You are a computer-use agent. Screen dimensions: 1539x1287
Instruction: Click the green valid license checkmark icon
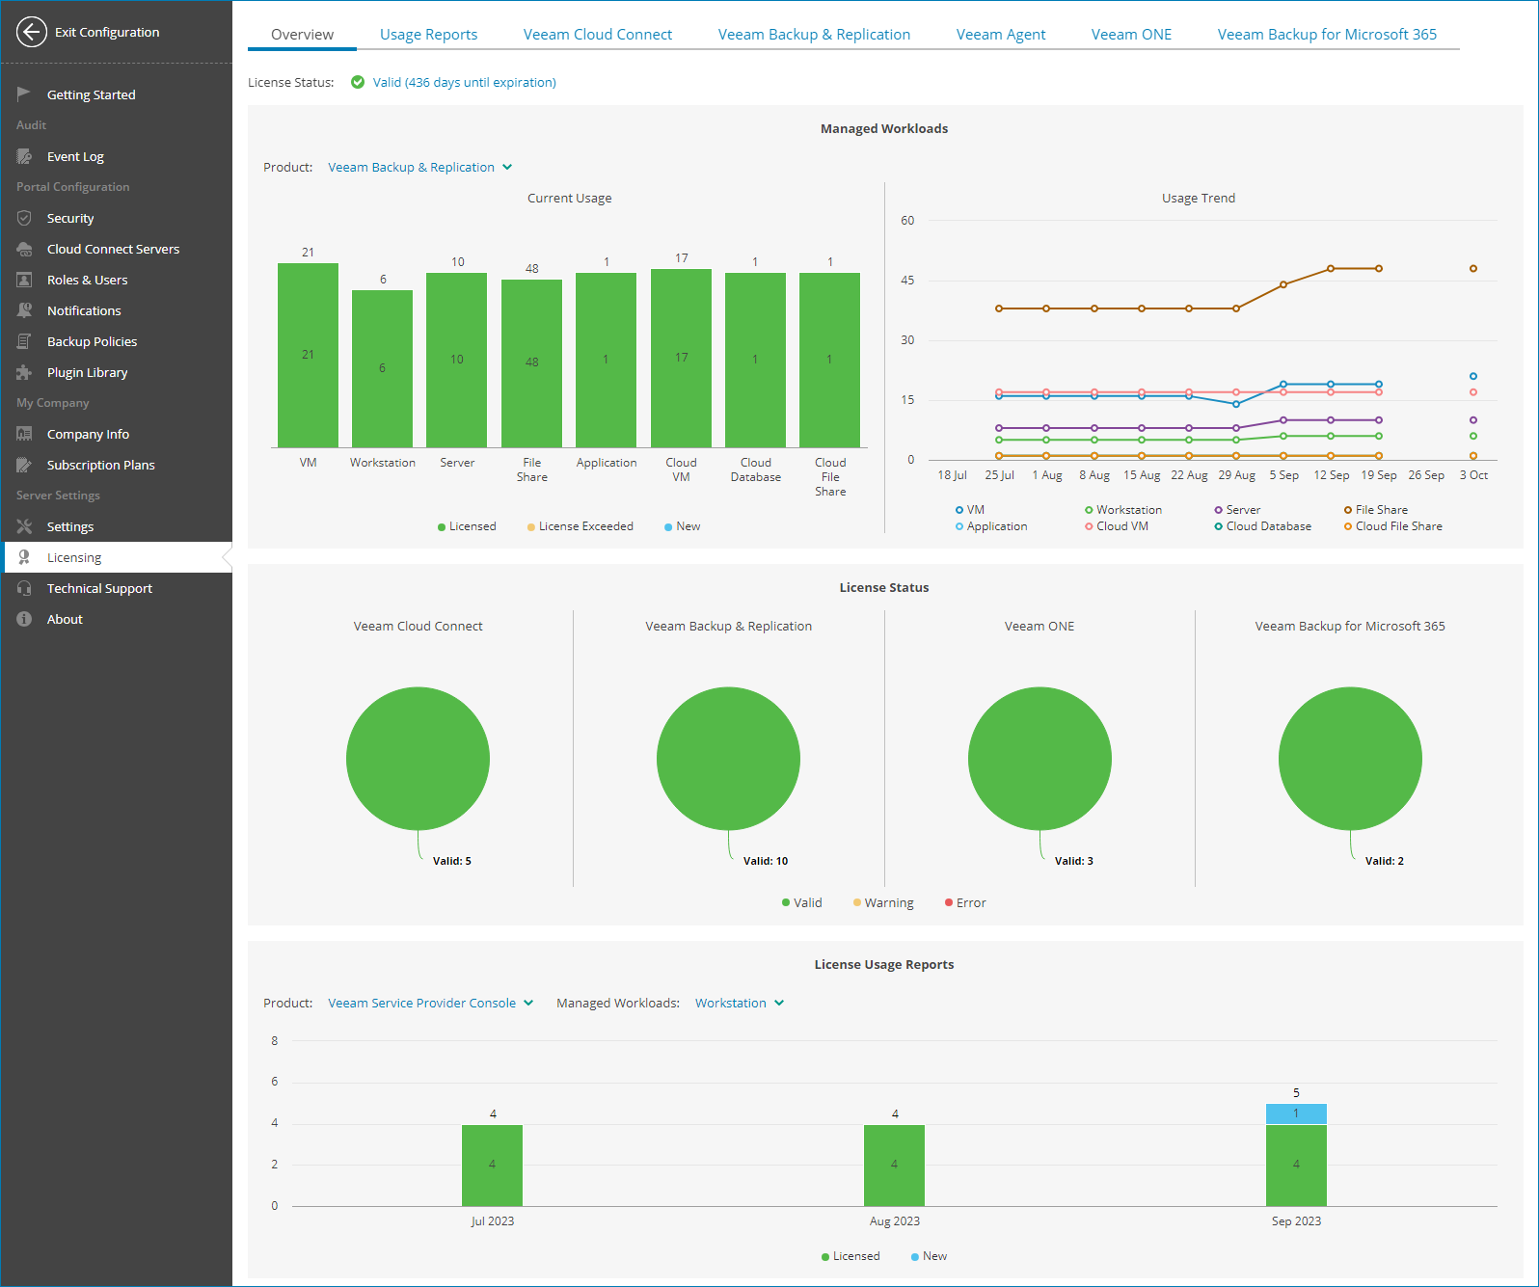358,82
